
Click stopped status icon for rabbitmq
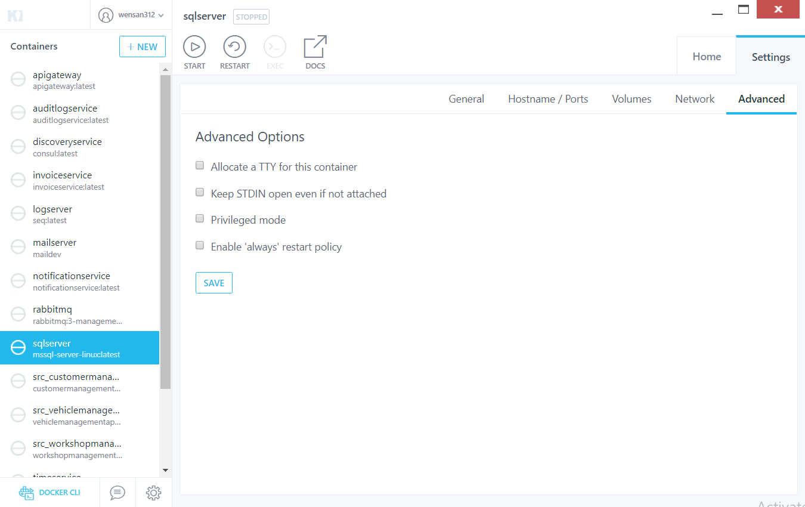tap(18, 313)
